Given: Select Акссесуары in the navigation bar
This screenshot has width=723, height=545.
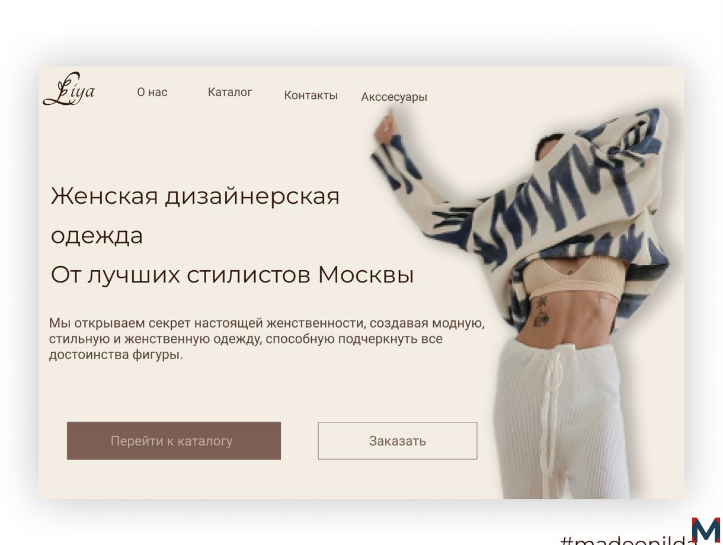Looking at the screenshot, I should (x=394, y=97).
